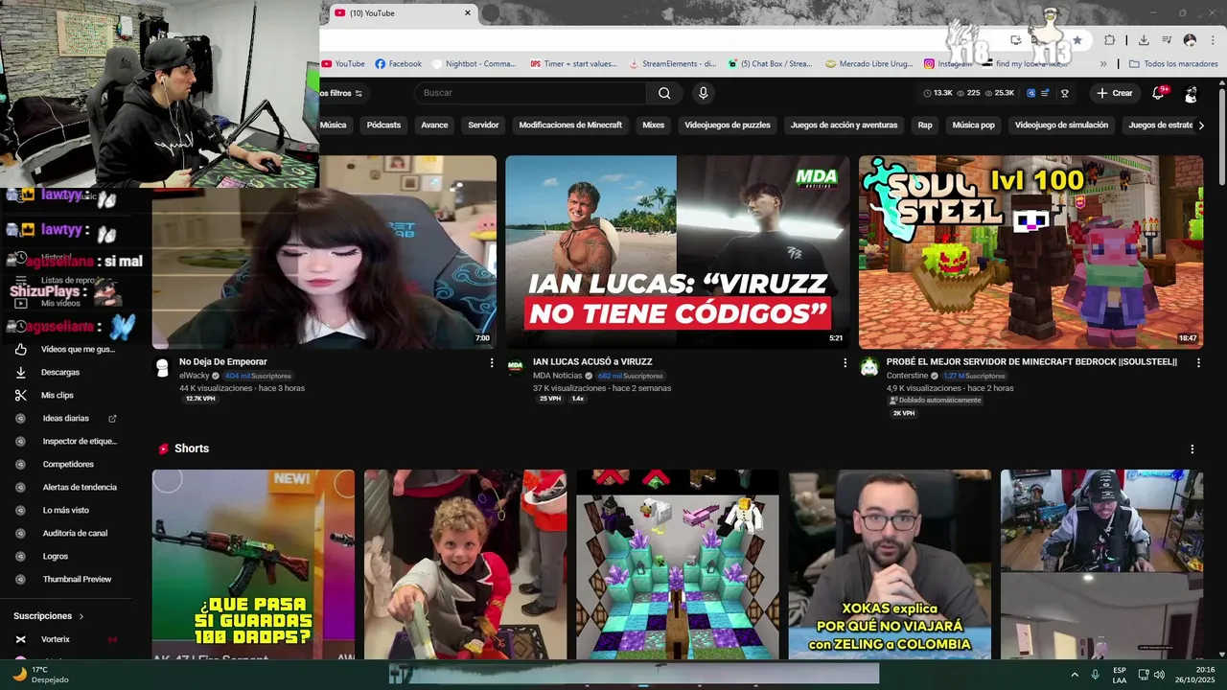Viewport: 1227px width, 690px height.
Task: Open options menu for IAN LUCAS ACUSÓ a VIRUZZ
Action: (x=845, y=363)
